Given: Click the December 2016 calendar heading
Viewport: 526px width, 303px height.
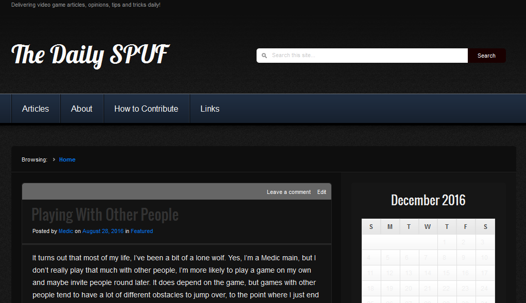Looking at the screenshot, I should tap(428, 200).
